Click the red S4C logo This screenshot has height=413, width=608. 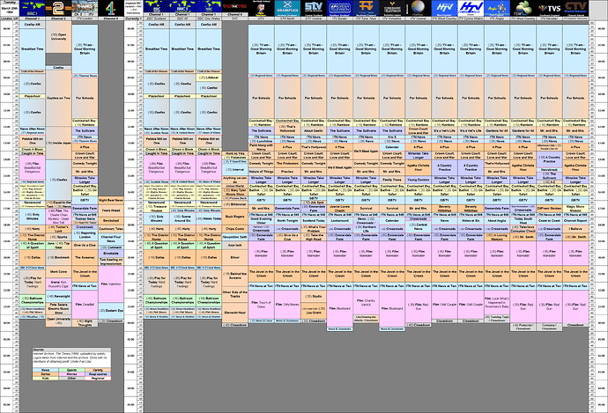234,8
